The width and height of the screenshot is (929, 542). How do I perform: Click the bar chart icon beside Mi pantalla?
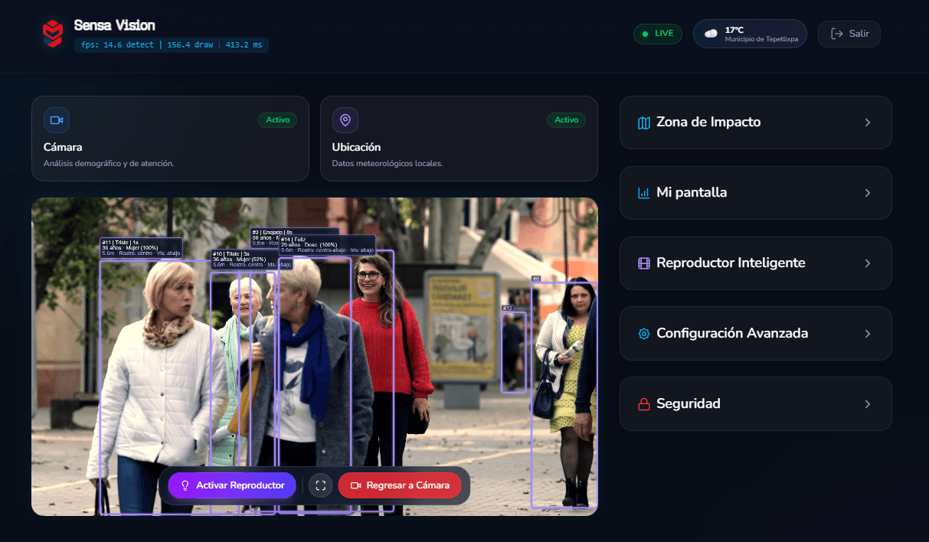(x=643, y=193)
